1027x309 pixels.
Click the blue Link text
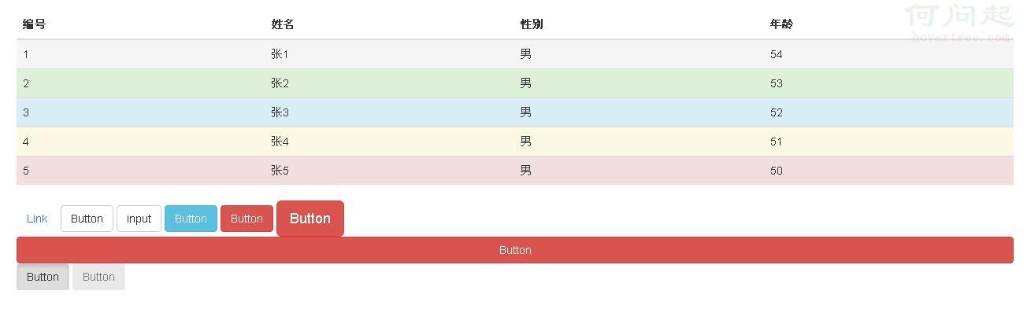click(37, 219)
